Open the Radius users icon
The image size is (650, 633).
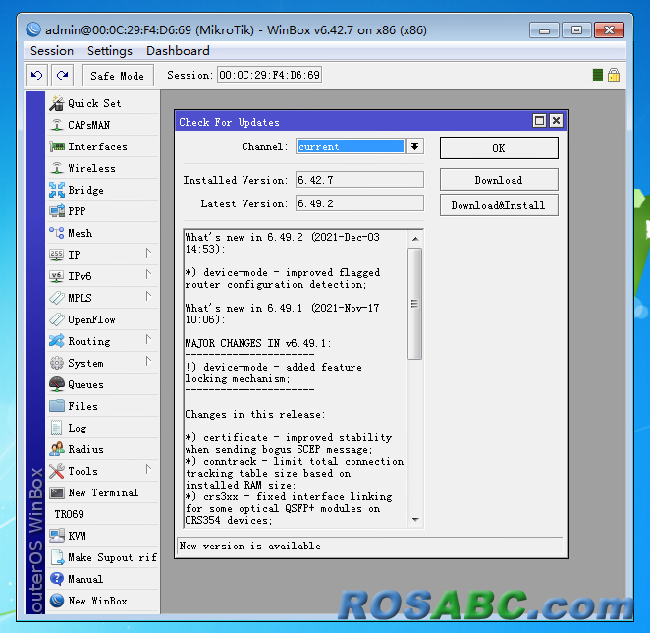57,449
